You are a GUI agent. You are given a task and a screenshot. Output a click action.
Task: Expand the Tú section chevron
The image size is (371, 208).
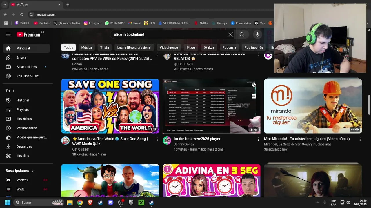coord(13,91)
